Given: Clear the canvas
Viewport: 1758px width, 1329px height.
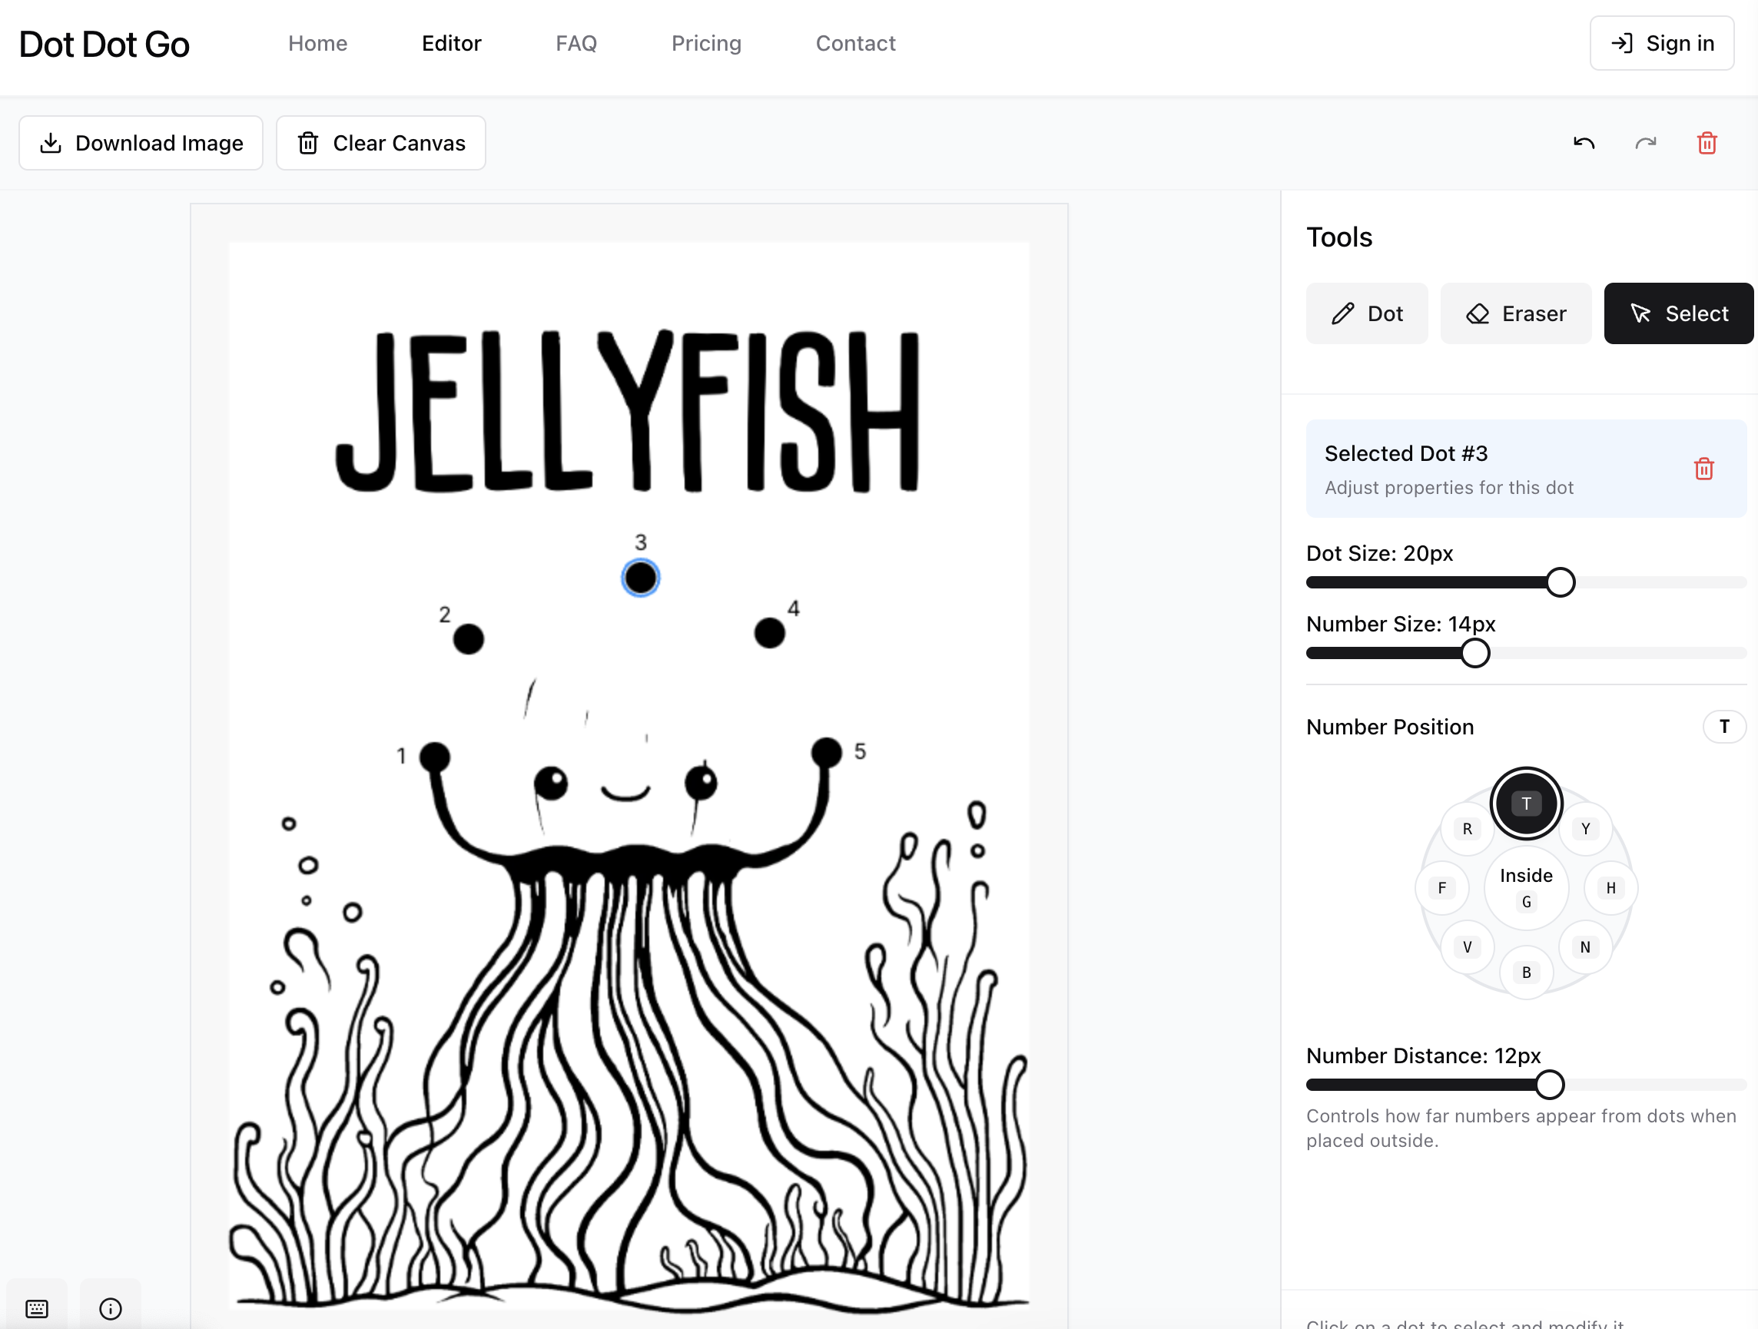Looking at the screenshot, I should point(380,143).
